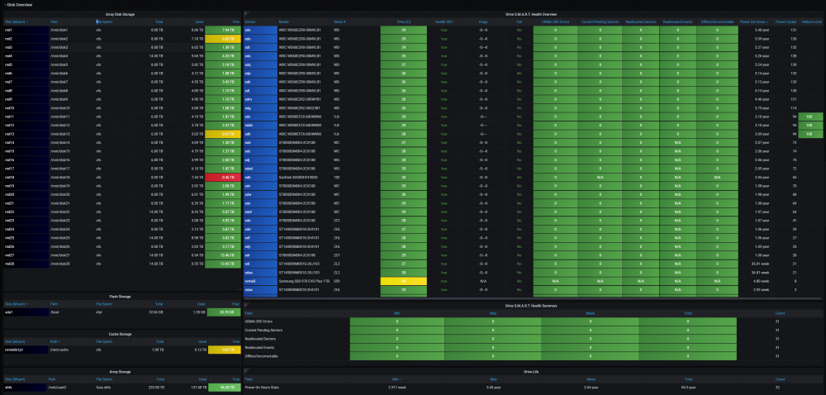Open the Array Disk Storage panel title menu
826x395 pixels.
coord(122,14)
